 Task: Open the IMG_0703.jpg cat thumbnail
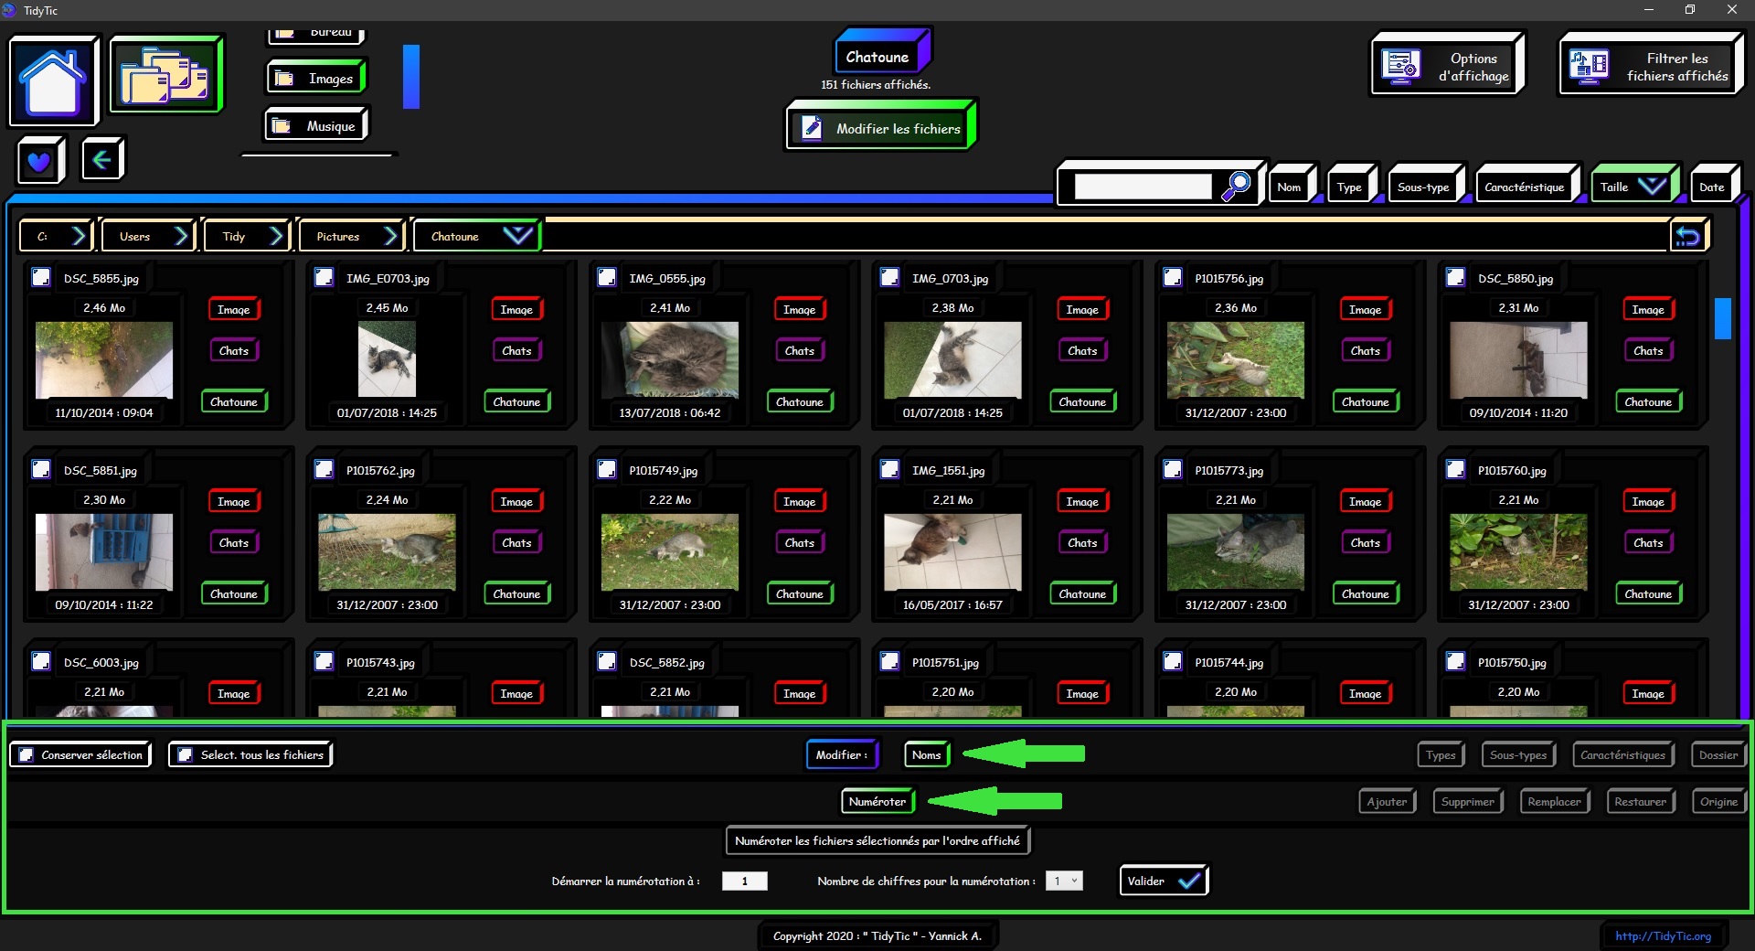952,359
